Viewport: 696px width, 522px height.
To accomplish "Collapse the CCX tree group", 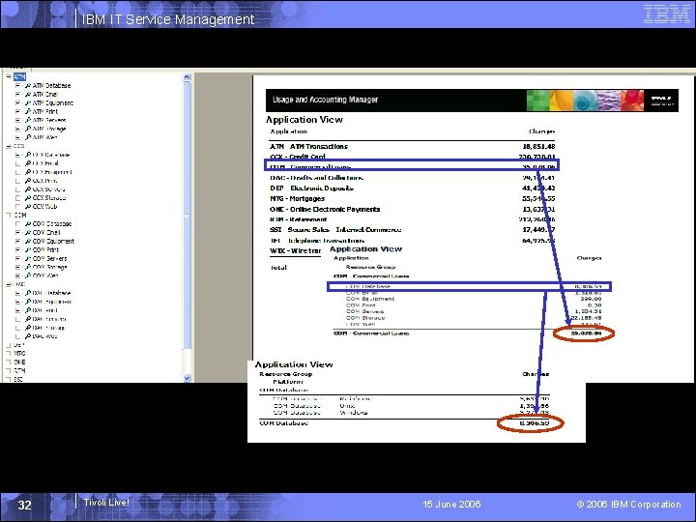I will pyautogui.click(x=9, y=146).
